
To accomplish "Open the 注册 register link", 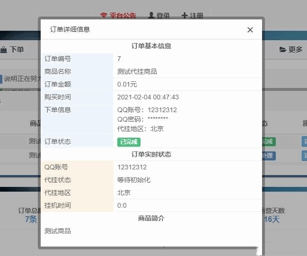I will (196, 16).
